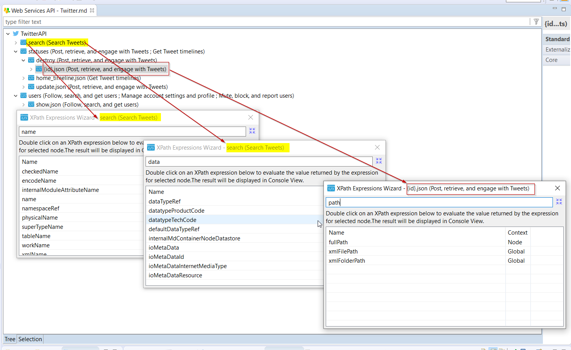Select the dataTypeRef expression

point(164,201)
